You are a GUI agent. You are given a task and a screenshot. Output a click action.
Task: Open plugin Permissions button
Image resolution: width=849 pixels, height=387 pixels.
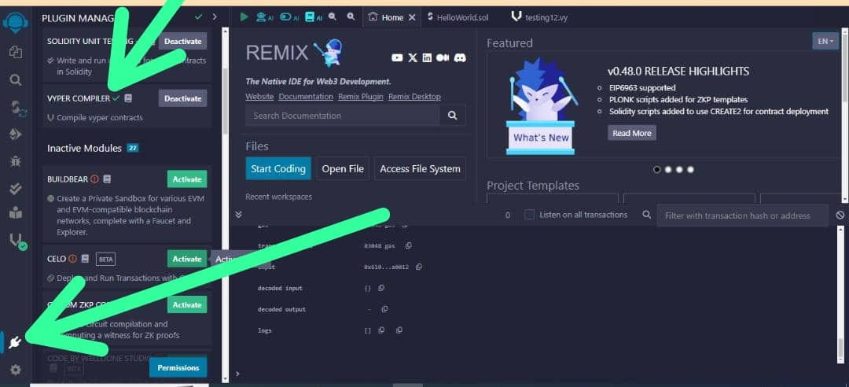coord(178,367)
